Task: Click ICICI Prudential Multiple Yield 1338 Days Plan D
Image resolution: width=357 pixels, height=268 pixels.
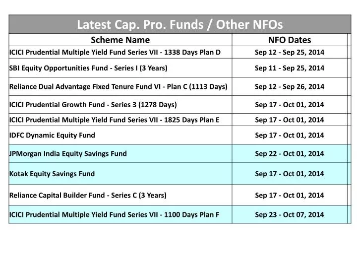Action: [x=115, y=52]
